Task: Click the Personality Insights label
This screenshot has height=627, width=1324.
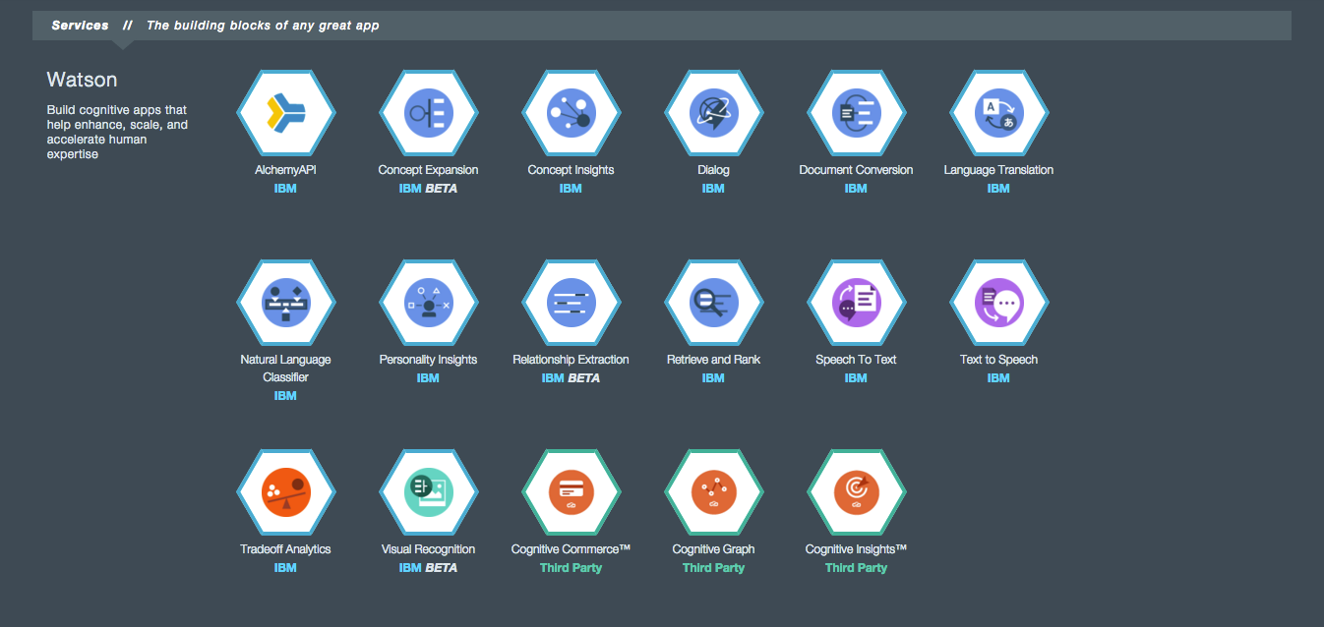Action: click(x=428, y=360)
